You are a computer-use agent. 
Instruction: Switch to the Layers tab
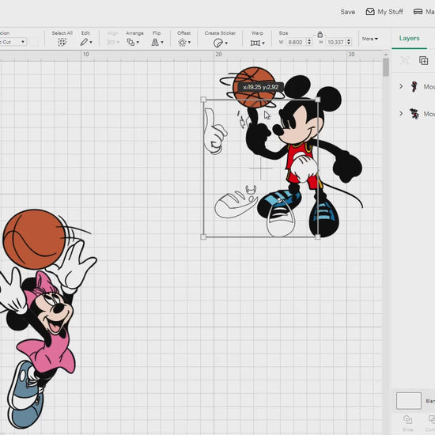(x=409, y=38)
